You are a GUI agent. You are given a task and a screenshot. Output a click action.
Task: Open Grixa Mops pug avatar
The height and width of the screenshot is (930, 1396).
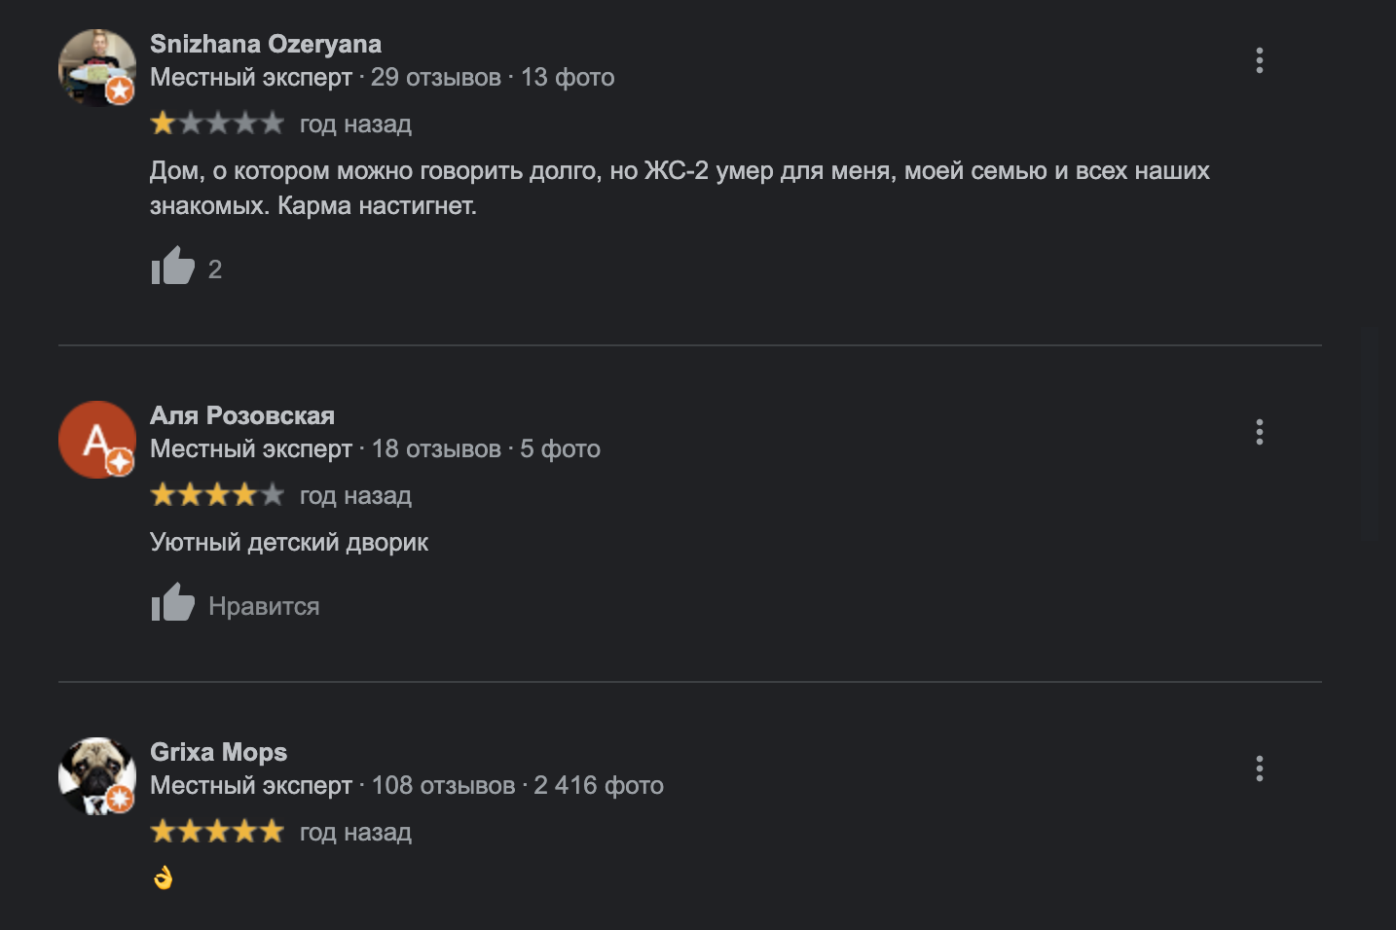(96, 775)
